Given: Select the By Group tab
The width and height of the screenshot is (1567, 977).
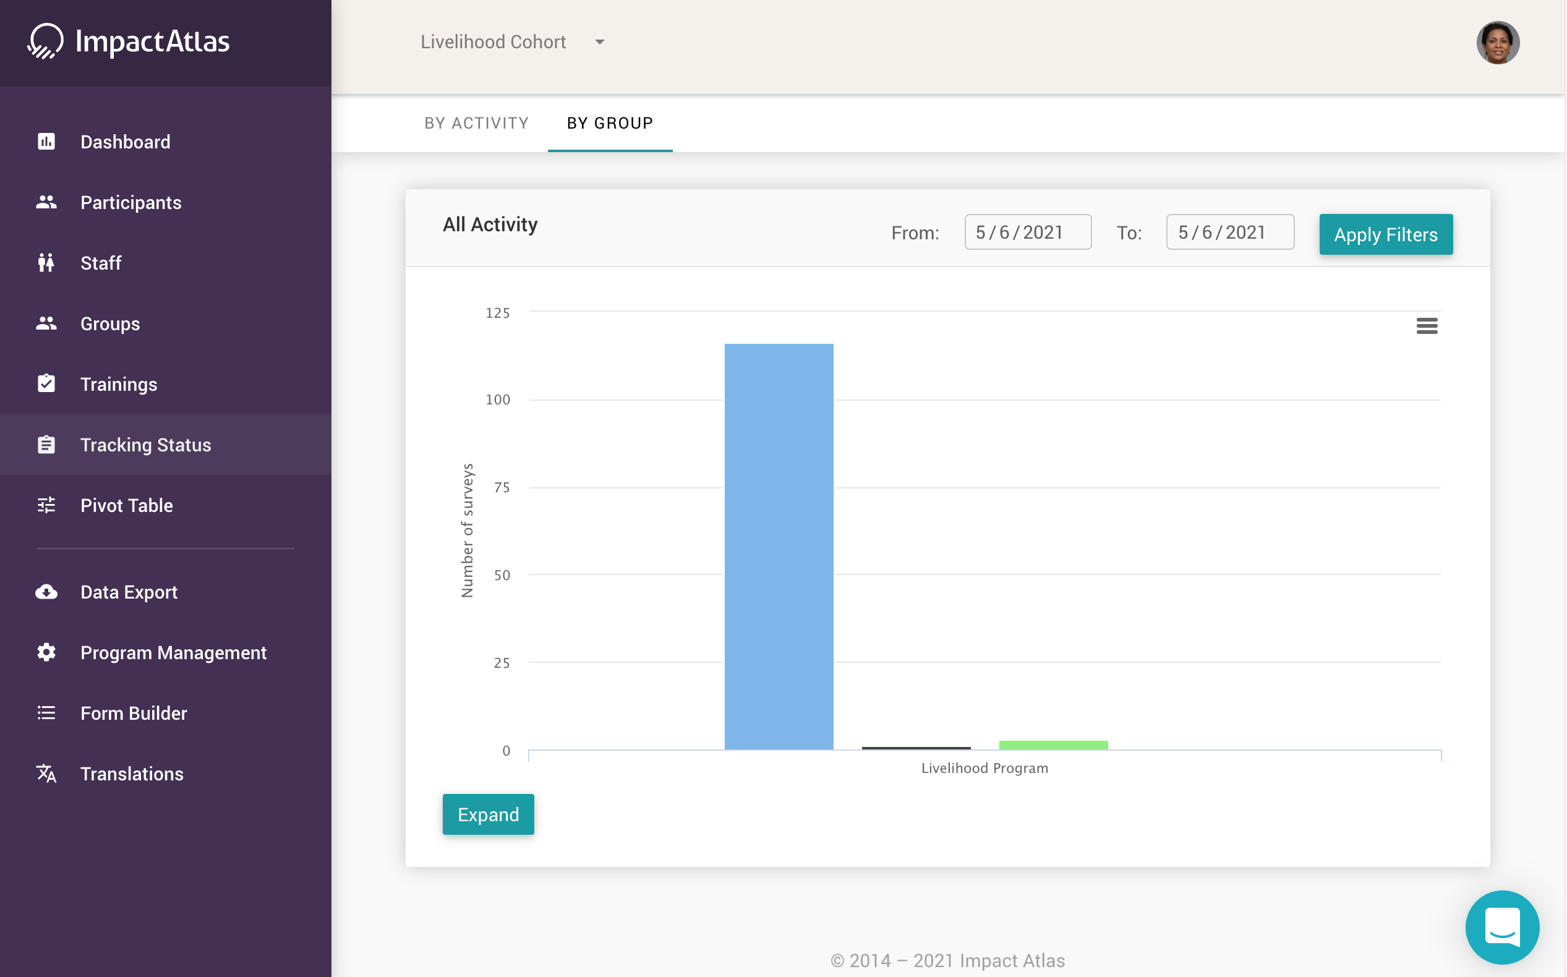Looking at the screenshot, I should (x=609, y=123).
